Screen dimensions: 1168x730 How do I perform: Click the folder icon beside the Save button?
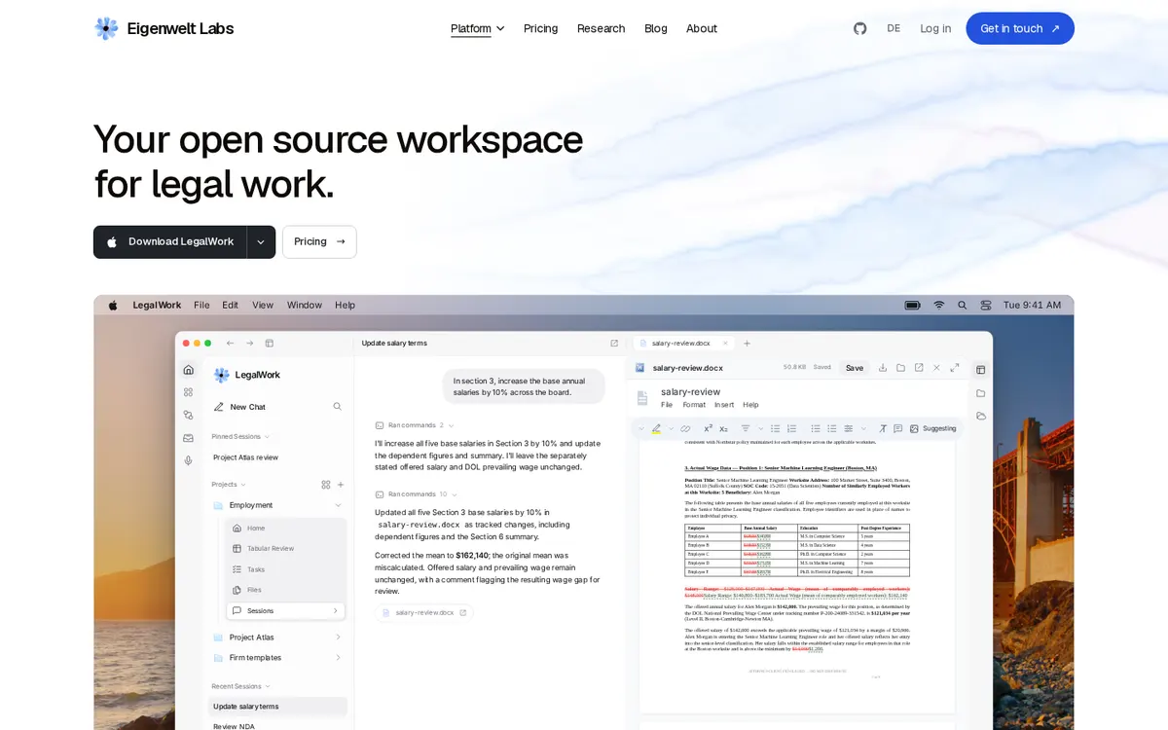point(900,368)
